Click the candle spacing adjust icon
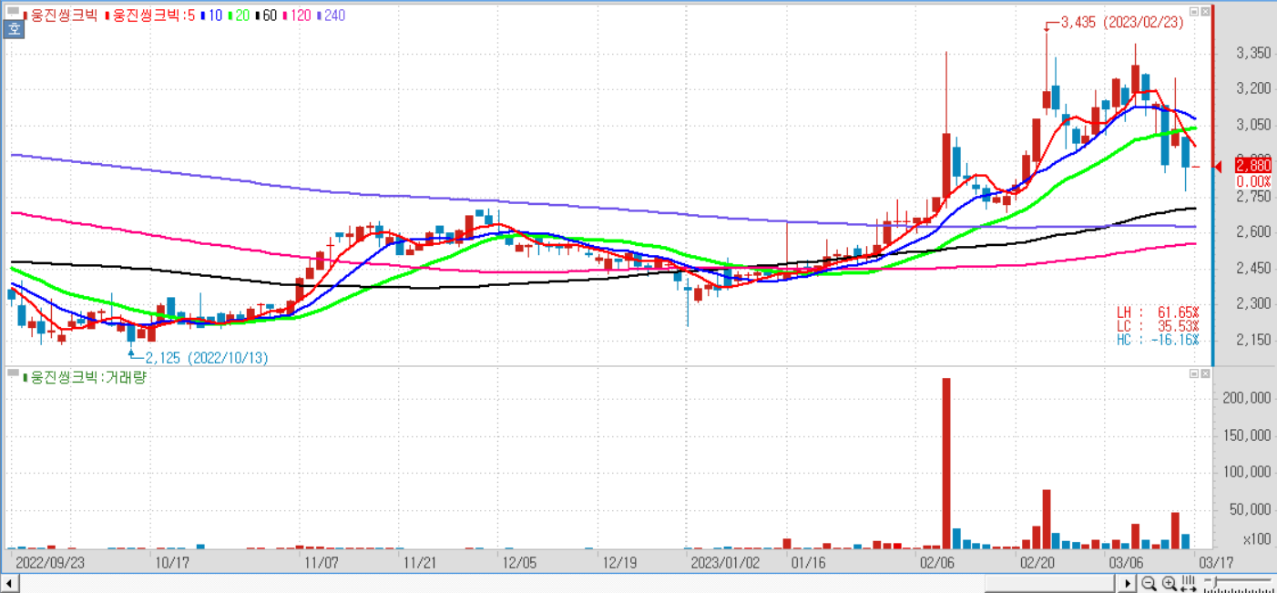This screenshot has height=593, width=1277. [1189, 583]
